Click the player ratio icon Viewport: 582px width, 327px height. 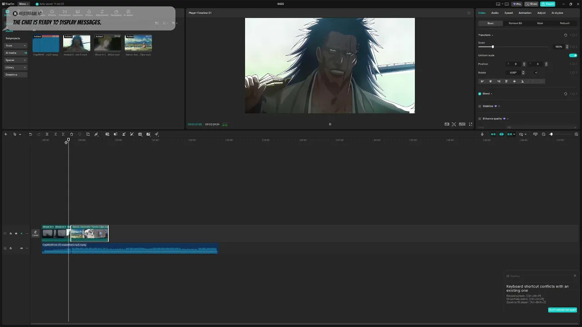pyautogui.click(x=462, y=124)
